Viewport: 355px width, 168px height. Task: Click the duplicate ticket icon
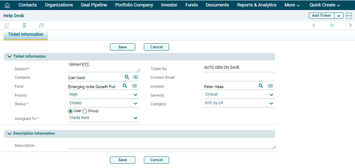[41, 25]
